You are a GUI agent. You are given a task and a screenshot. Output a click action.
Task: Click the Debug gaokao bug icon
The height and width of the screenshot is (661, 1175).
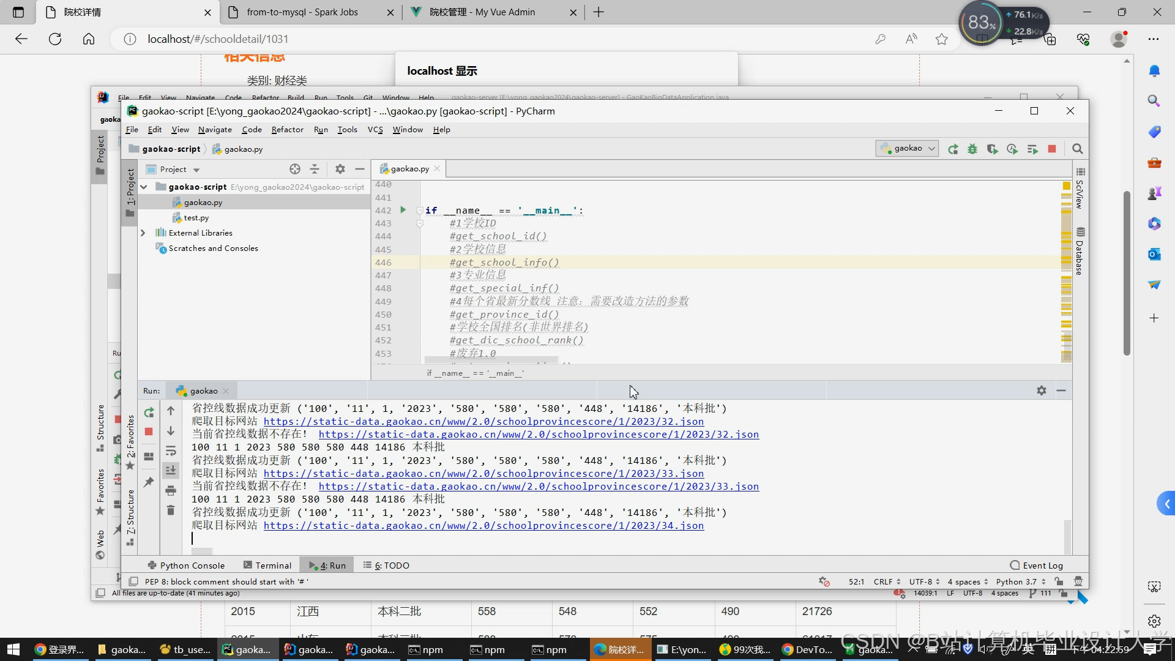(x=972, y=149)
